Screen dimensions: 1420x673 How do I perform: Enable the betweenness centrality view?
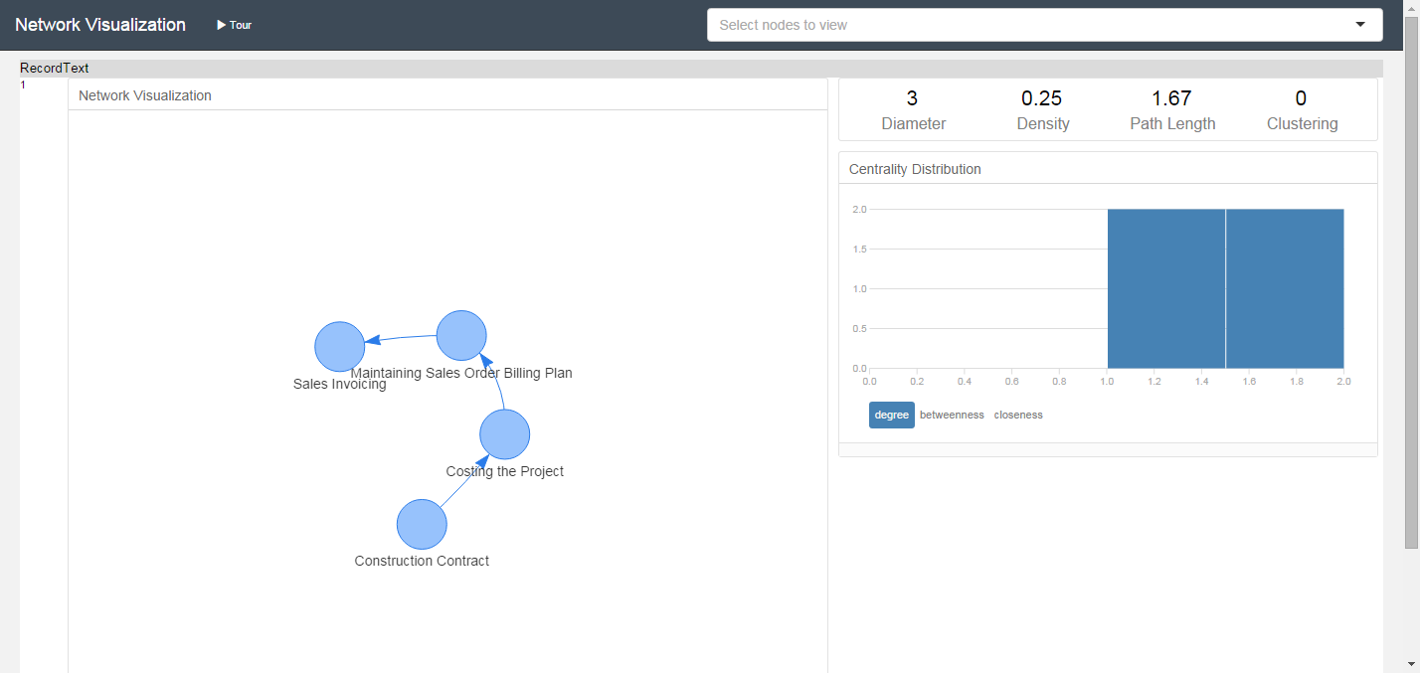(x=951, y=415)
